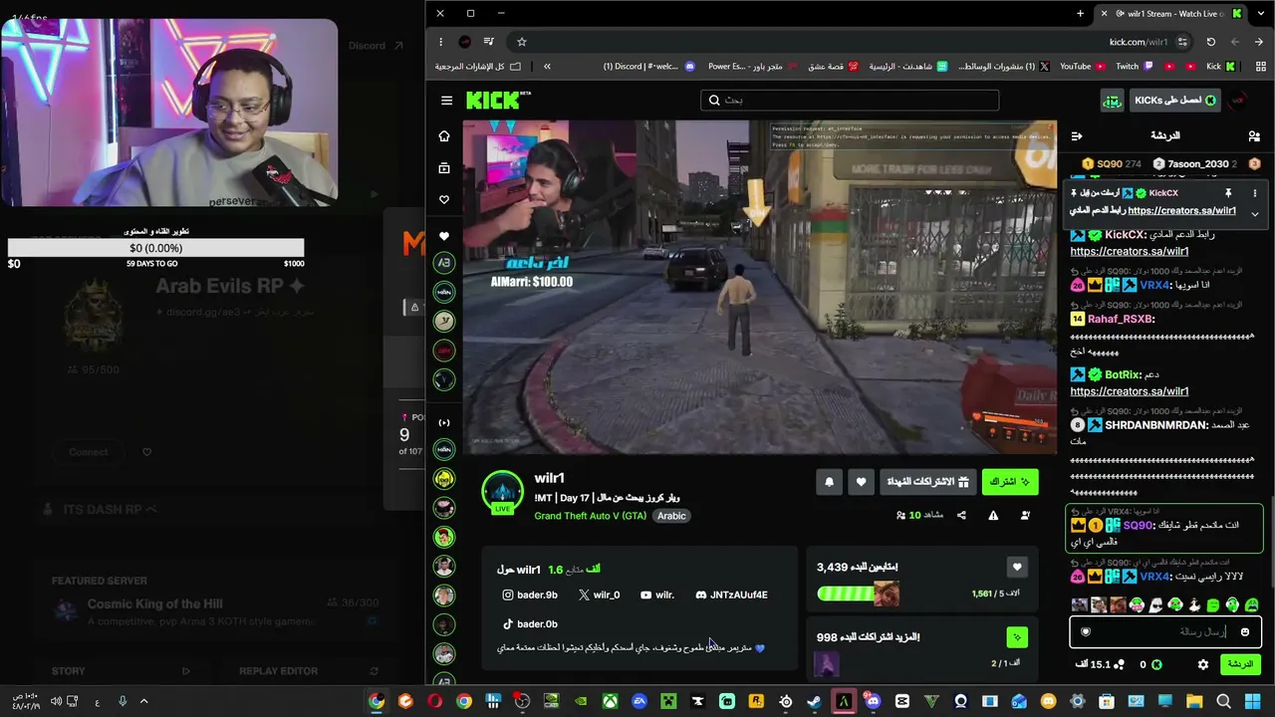Open the Windows Start menu
The height and width of the screenshot is (717, 1275).
(x=1253, y=702)
